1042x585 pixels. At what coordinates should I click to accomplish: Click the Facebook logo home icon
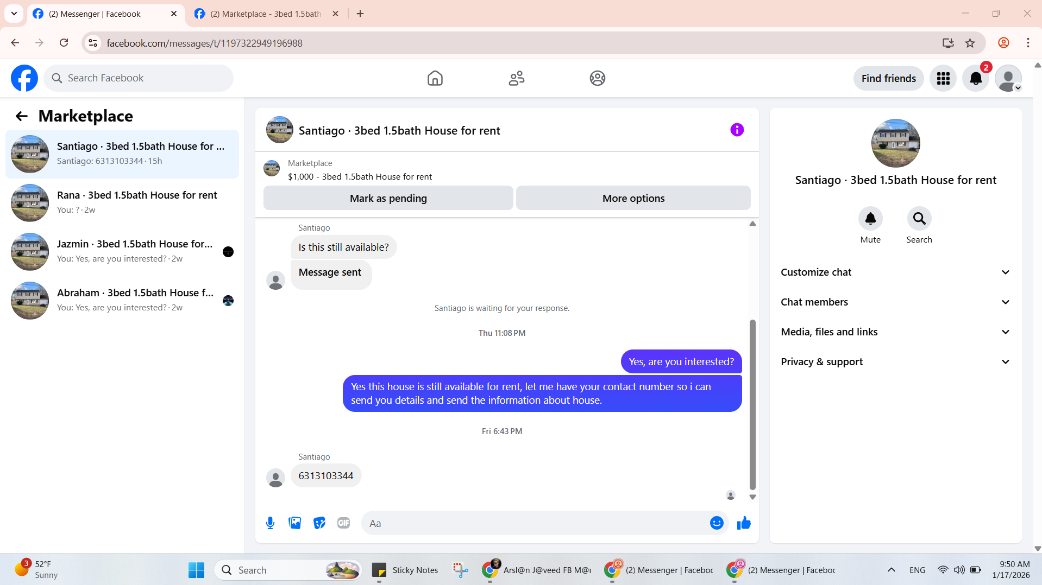point(24,78)
